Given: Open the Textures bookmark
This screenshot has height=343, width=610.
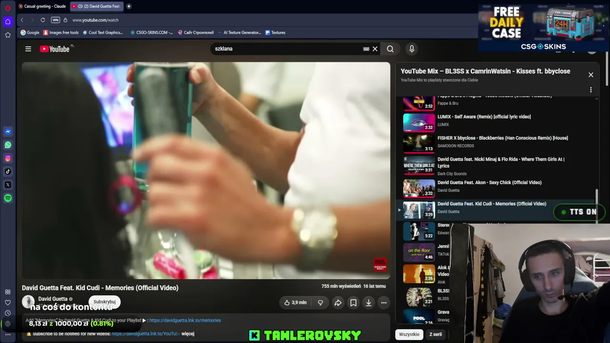Looking at the screenshot, I should pos(275,32).
